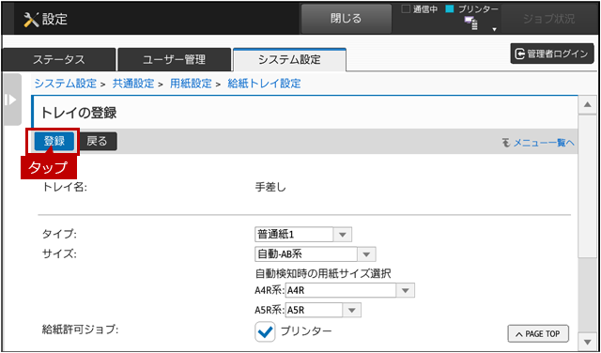The width and height of the screenshot is (601, 353).
Task: Click the scrollbar up arrow
Action: pyautogui.click(x=587, y=104)
